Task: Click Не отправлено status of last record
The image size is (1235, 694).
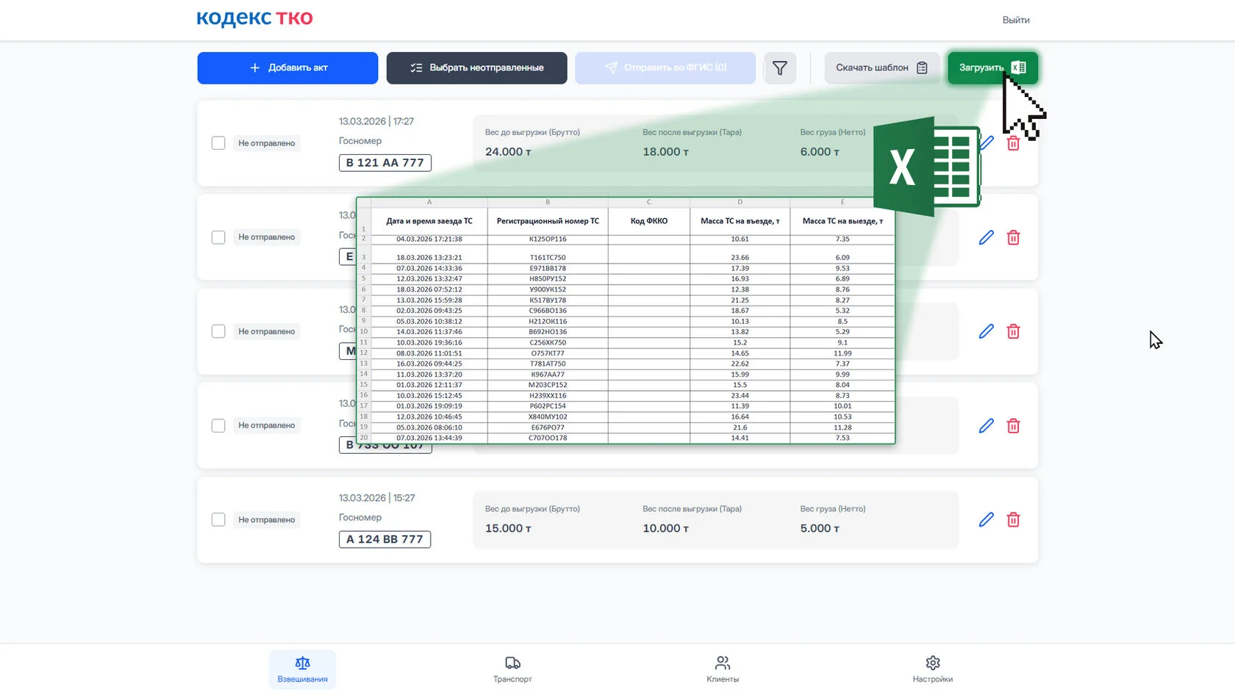Action: (x=266, y=519)
